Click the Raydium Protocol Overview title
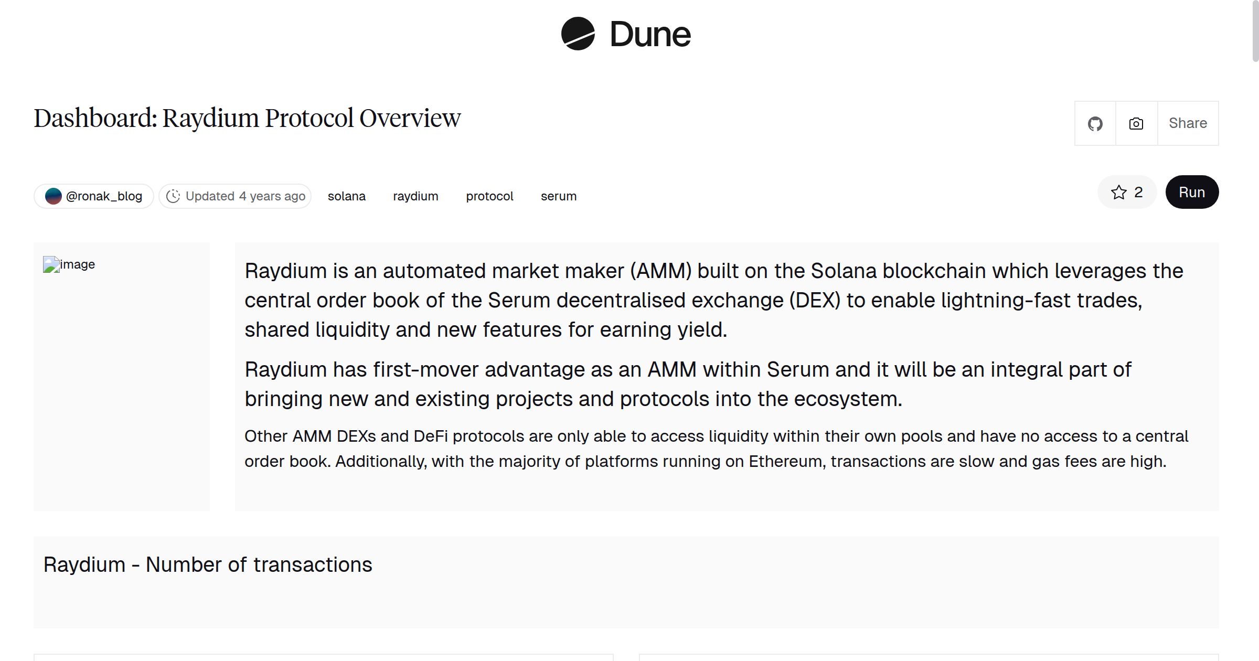 pyautogui.click(x=247, y=118)
